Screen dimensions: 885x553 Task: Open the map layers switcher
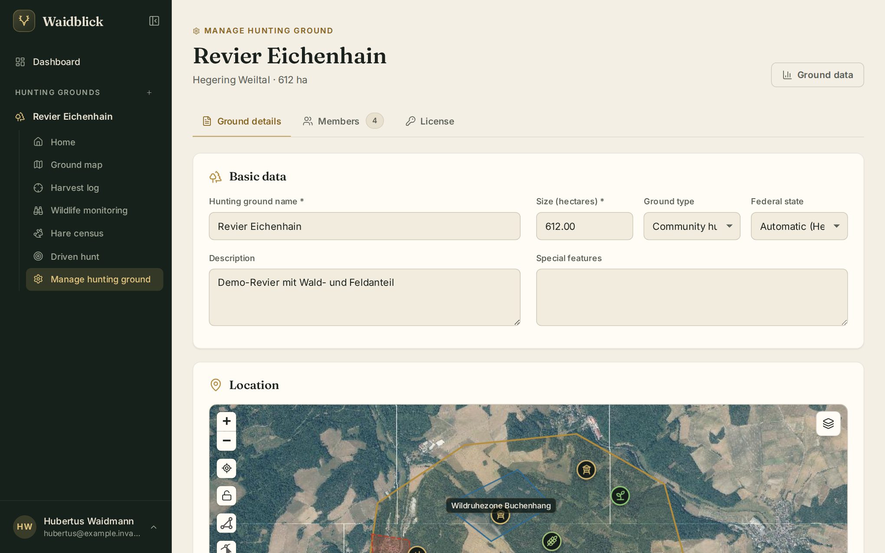click(x=828, y=424)
